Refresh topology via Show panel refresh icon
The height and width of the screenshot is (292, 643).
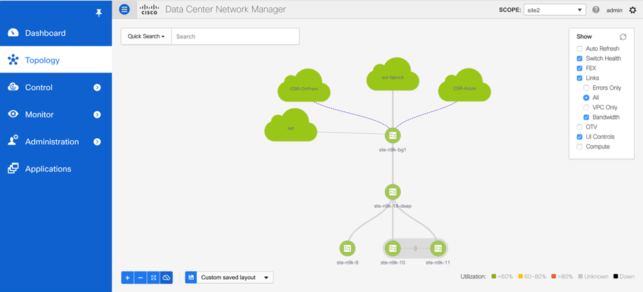[x=623, y=37]
